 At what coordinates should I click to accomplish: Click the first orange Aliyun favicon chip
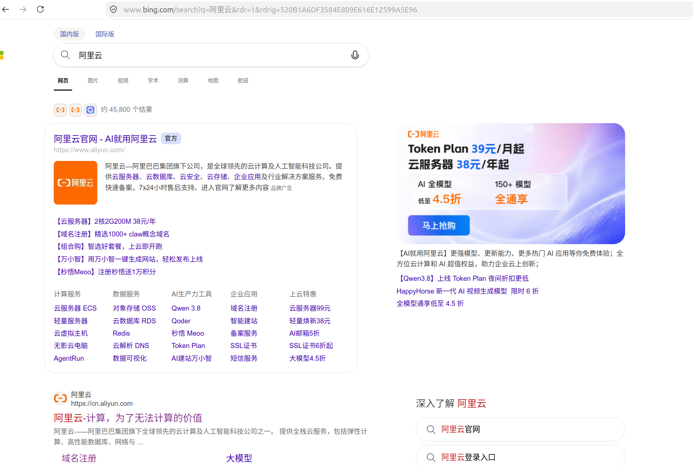(60, 110)
